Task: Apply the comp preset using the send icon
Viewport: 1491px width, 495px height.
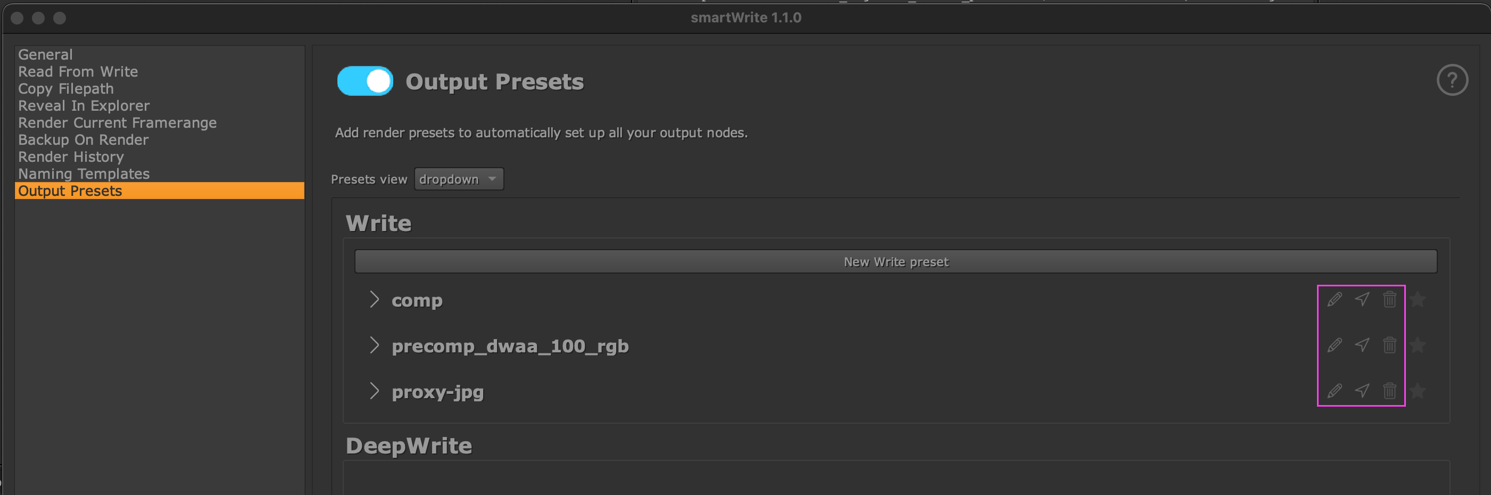Action: pyautogui.click(x=1362, y=300)
